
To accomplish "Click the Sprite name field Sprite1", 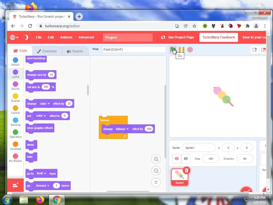I will (x=199, y=148).
